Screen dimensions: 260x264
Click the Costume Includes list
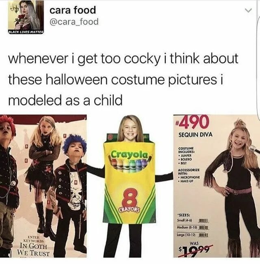click(186, 156)
